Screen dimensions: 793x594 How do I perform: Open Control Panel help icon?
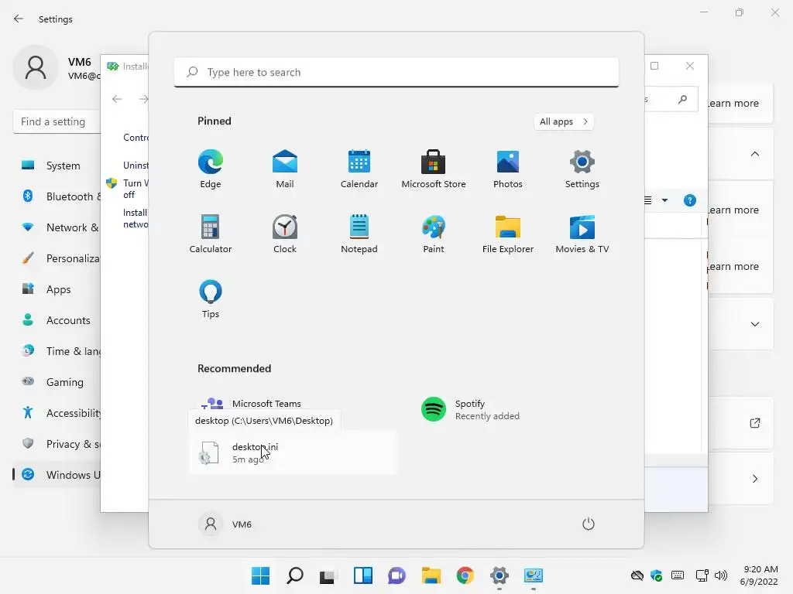point(690,200)
